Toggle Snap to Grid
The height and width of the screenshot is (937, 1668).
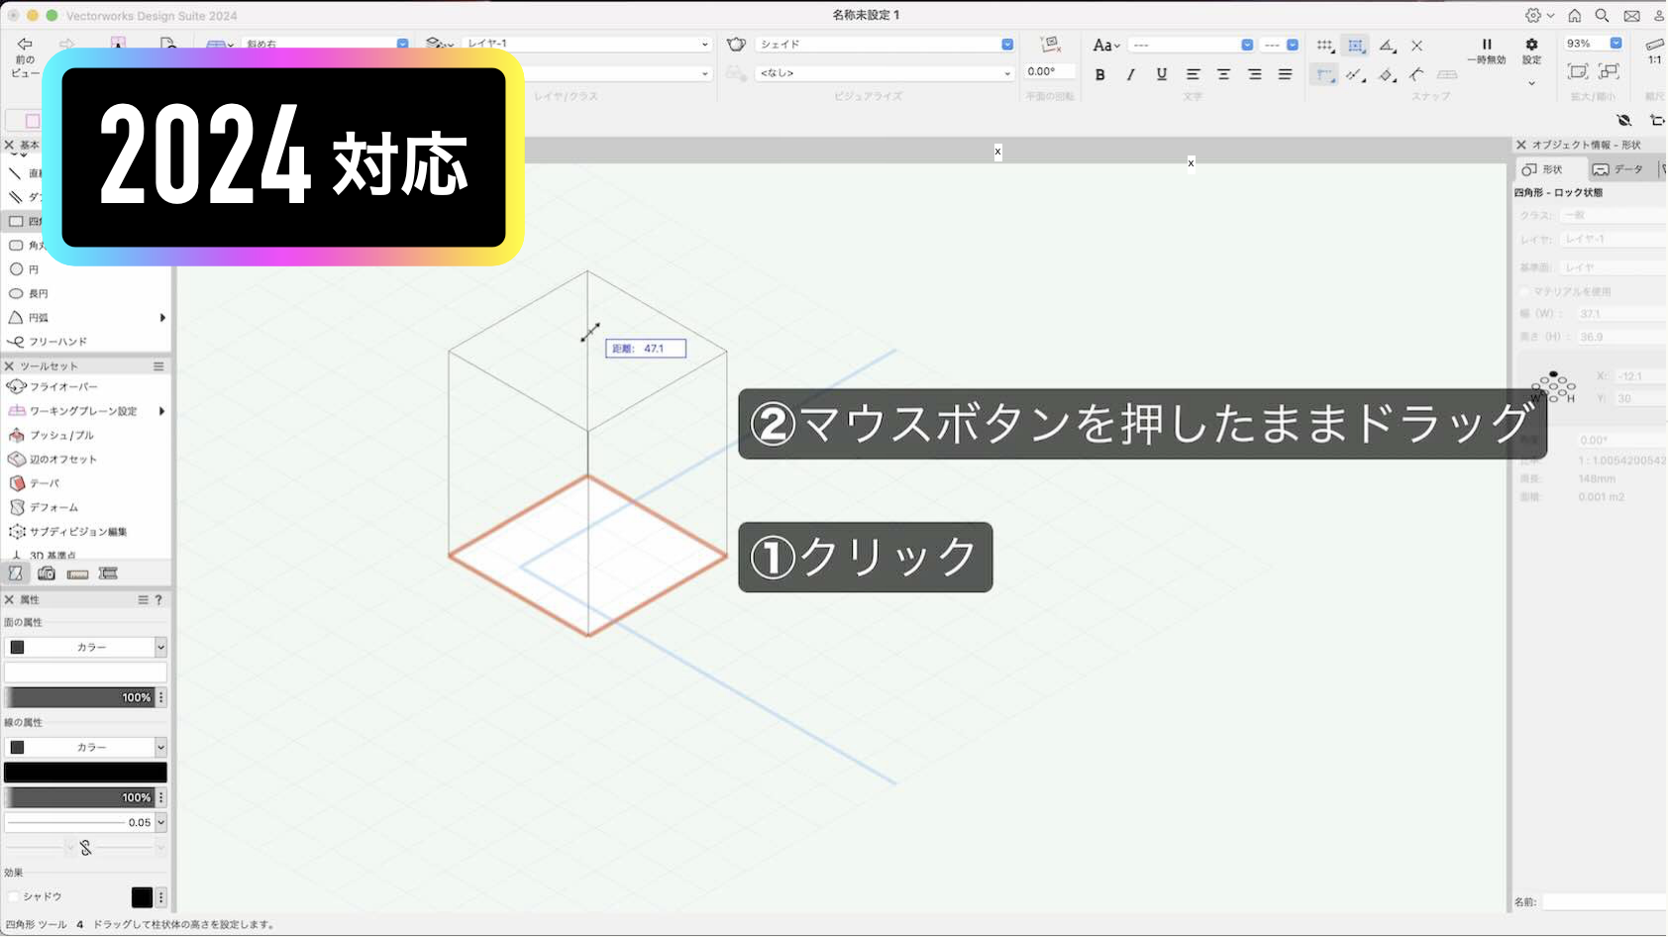tap(1324, 46)
